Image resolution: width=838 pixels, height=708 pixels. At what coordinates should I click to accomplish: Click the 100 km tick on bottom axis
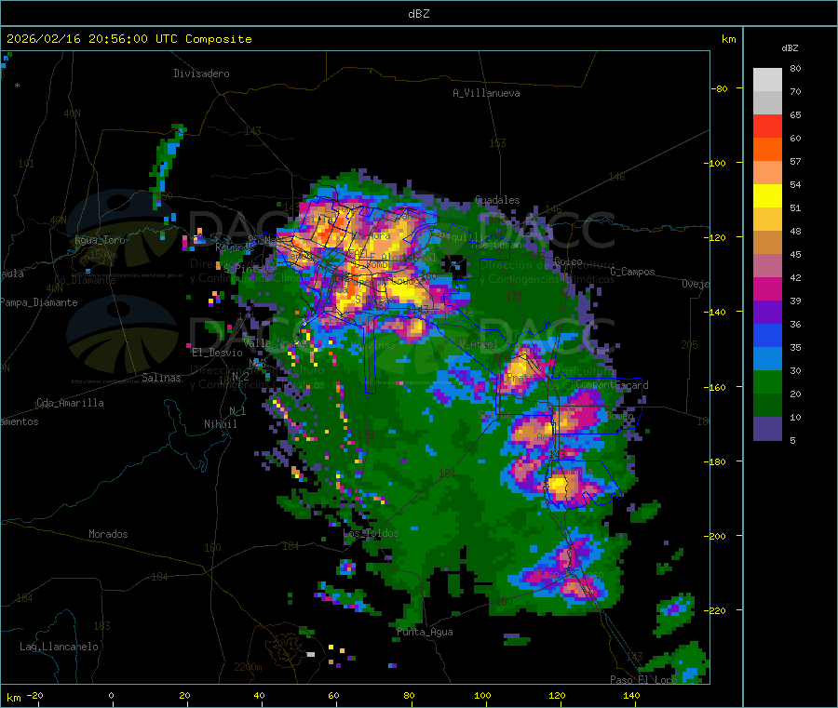(x=482, y=695)
